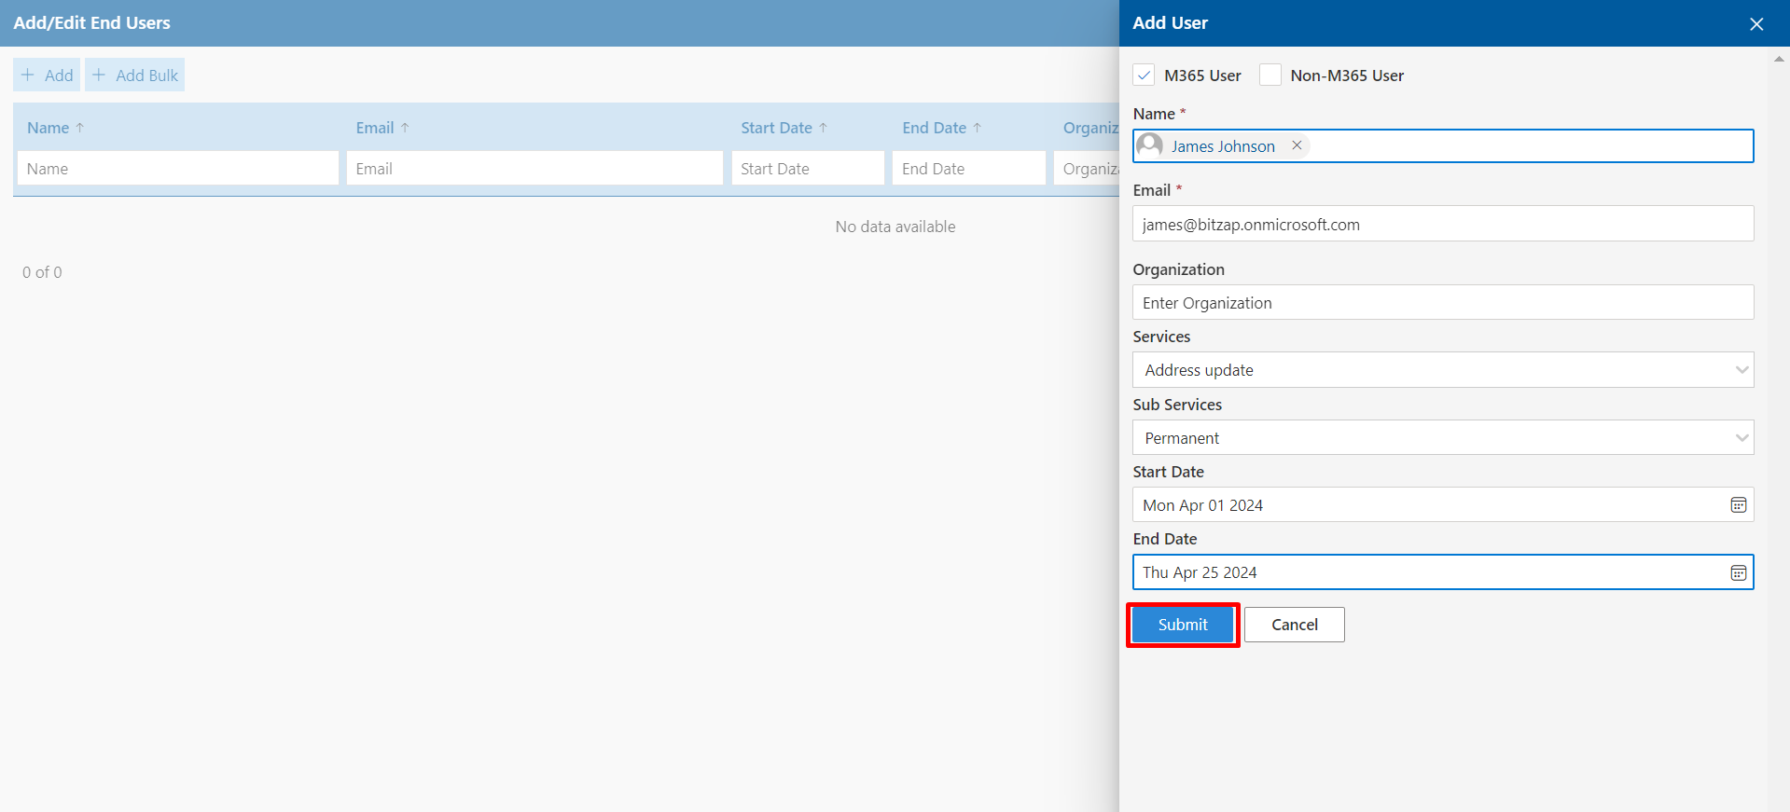Sort by End Date column arrow

pos(977,128)
